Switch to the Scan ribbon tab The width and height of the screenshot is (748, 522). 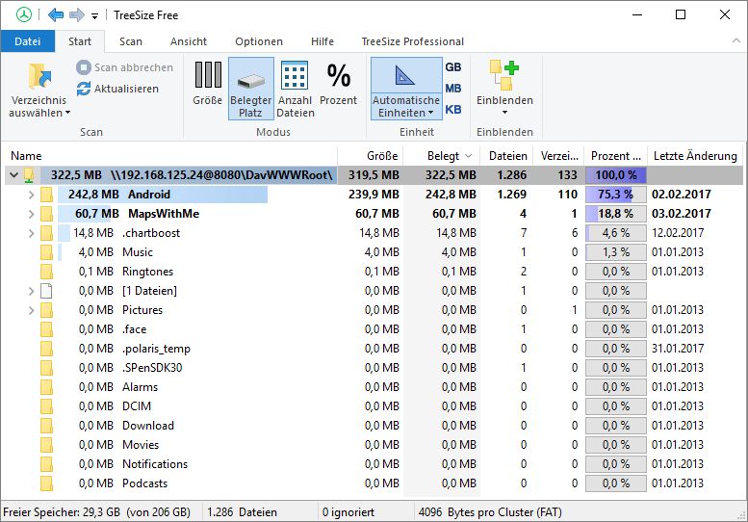coord(131,41)
